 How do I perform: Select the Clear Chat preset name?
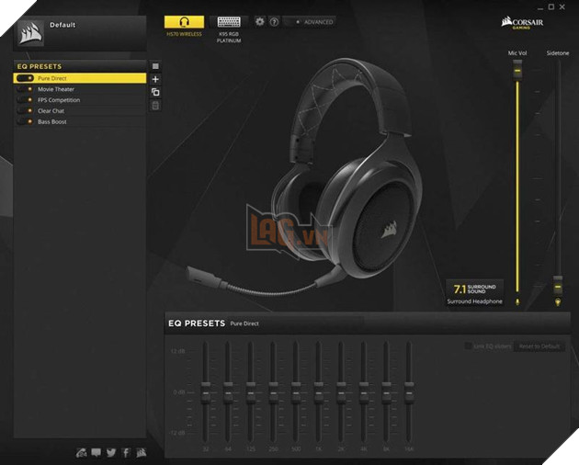(51, 110)
